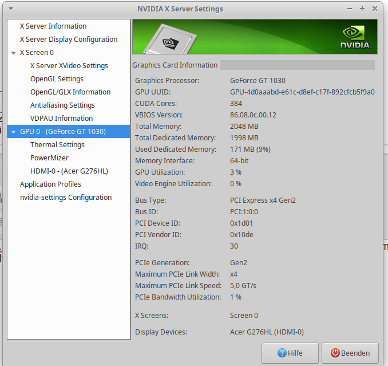Open PowerMizer page

49,158
